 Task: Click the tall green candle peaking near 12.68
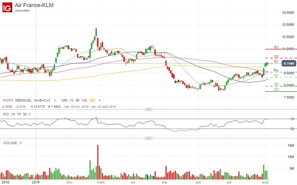(x=96, y=33)
